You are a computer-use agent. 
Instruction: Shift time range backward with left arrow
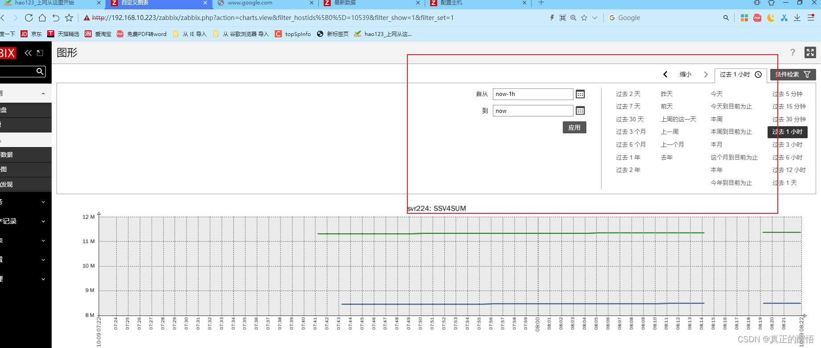click(x=665, y=74)
